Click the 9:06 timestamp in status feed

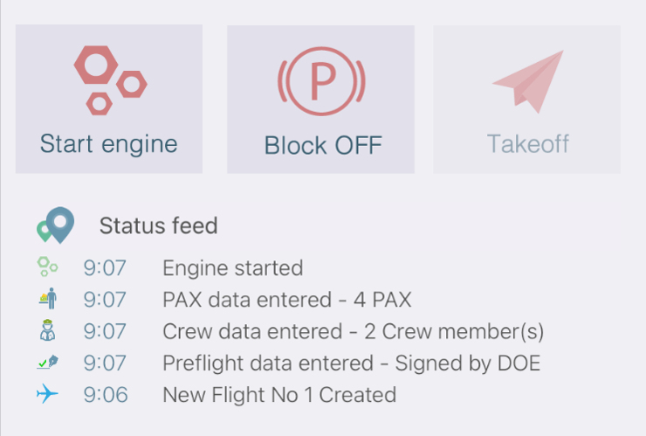click(106, 395)
